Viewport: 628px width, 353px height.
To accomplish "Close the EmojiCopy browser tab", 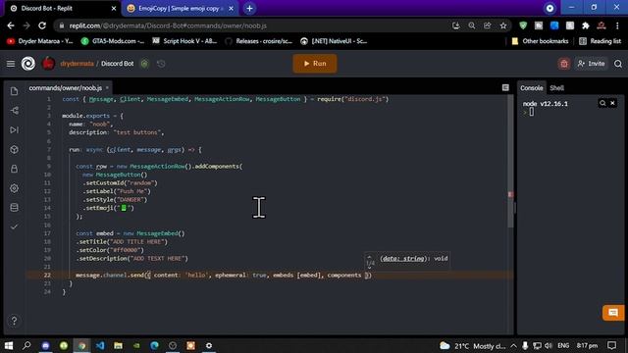I will [x=232, y=9].
